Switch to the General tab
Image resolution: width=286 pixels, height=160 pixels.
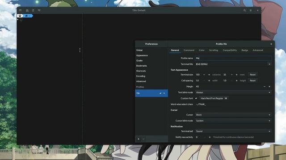coord(175,50)
